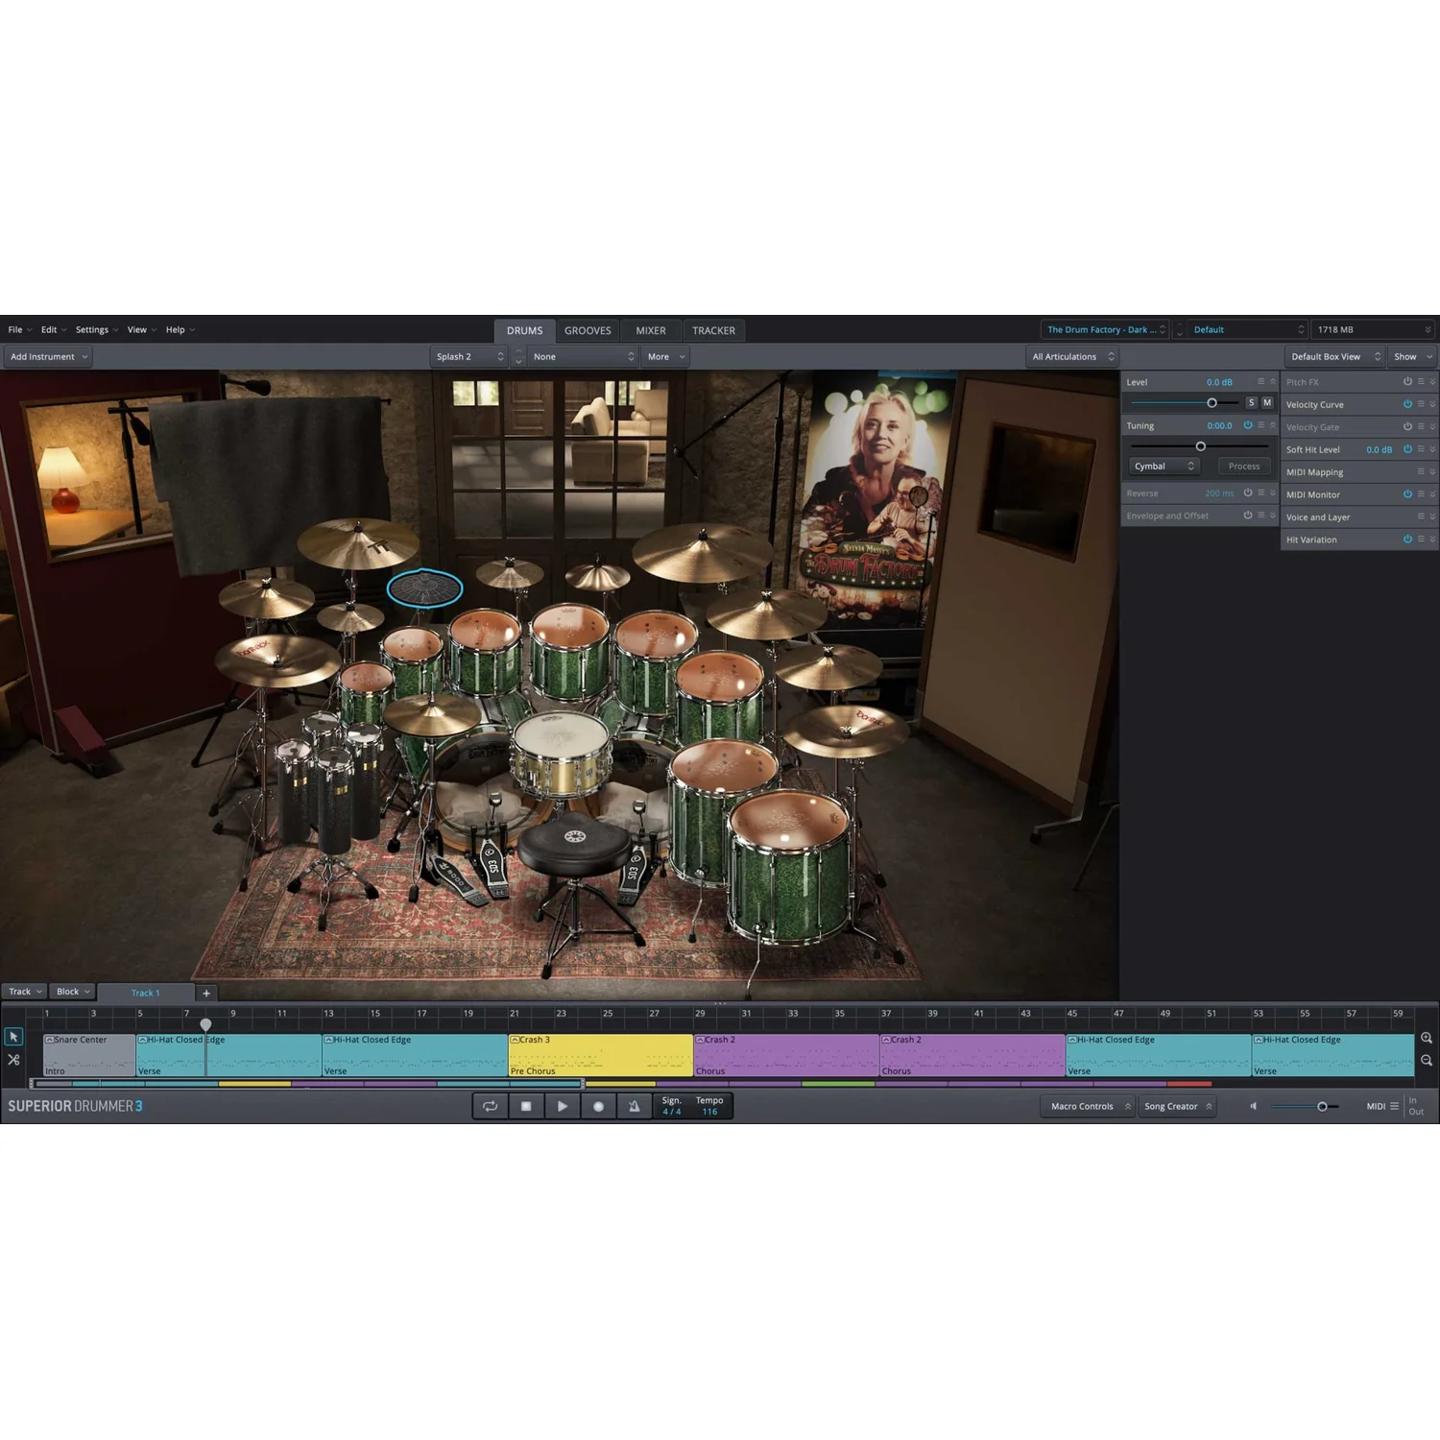Switch to the GROOVES tab
The width and height of the screenshot is (1440, 1440).
pyautogui.click(x=588, y=330)
